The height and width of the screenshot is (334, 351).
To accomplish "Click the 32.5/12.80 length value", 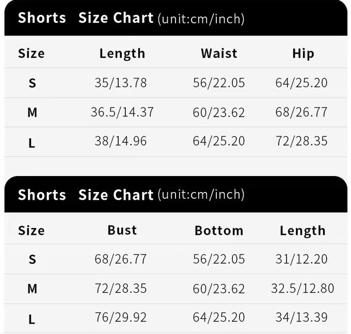I will click(x=302, y=288).
